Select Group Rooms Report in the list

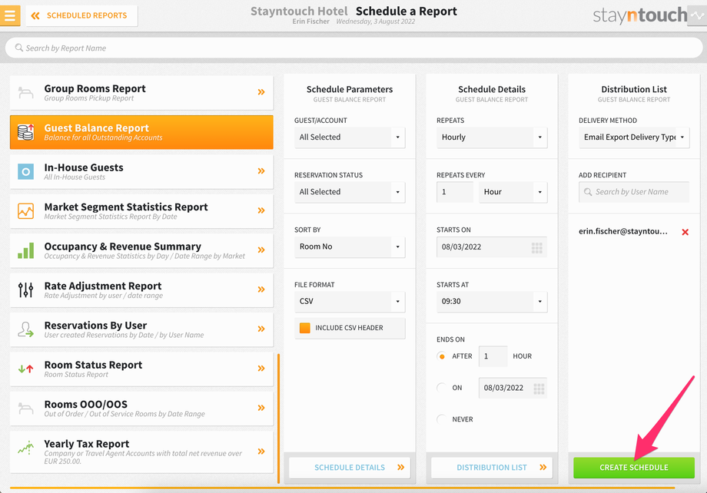141,92
